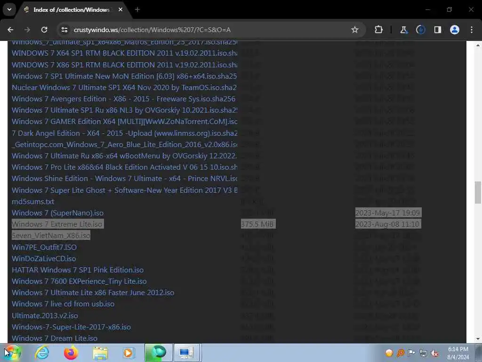
Task: Click the Show desktop strip
Action: click(479, 353)
